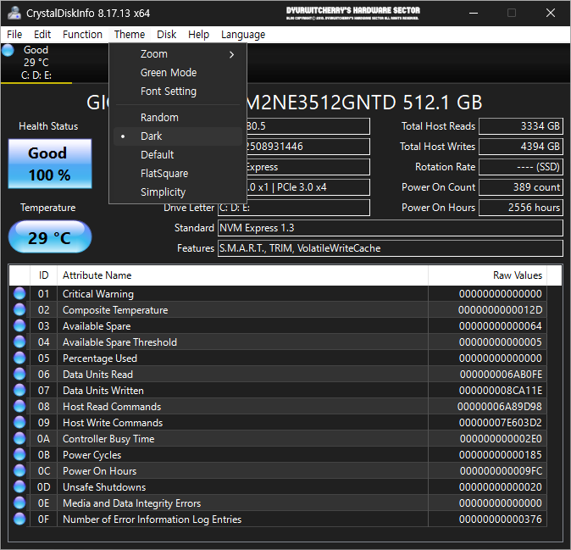Click raw value 000000006AB0FE
The height and width of the screenshot is (550, 571).
coord(501,375)
